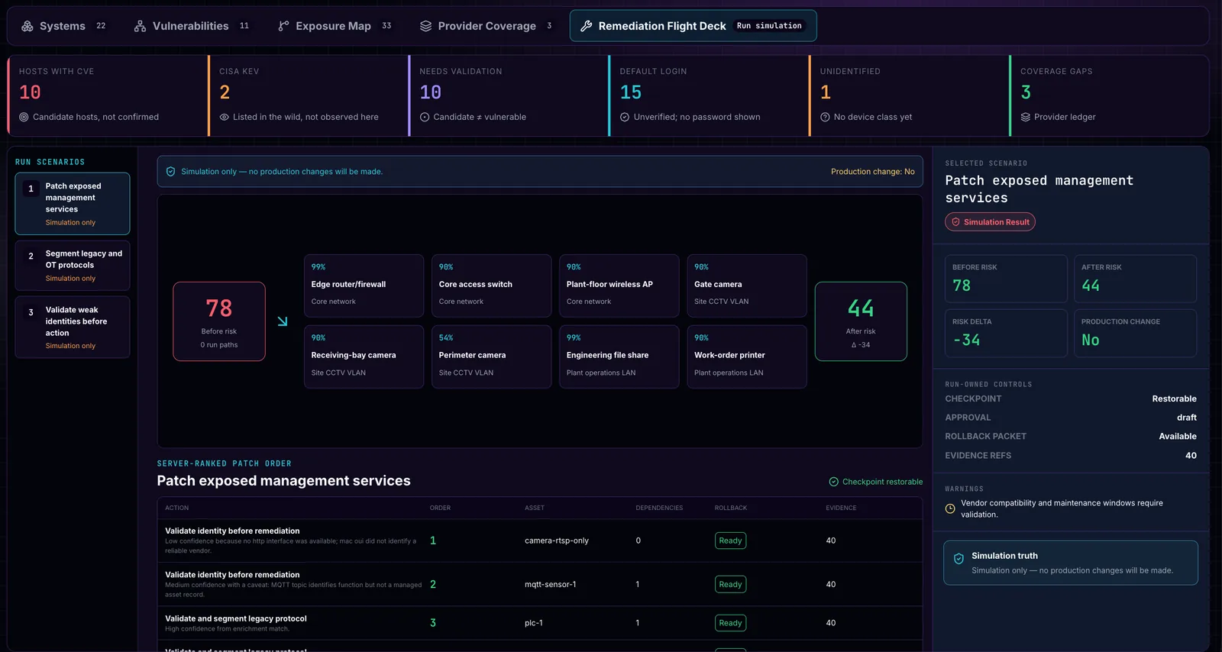
Task: Select the Plant-floor wireless AP card
Action: point(619,286)
